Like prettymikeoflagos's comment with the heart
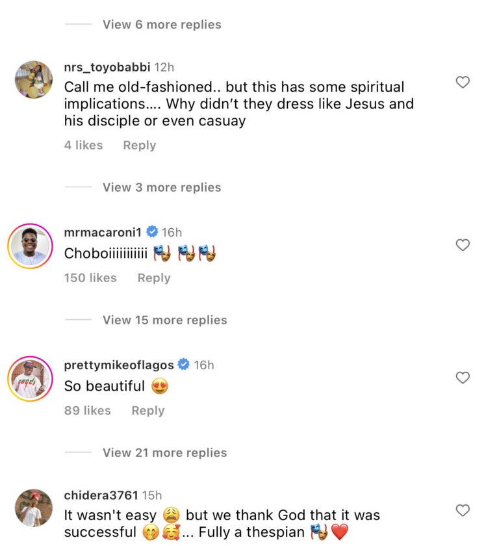The width and height of the screenshot is (499, 546). click(463, 378)
